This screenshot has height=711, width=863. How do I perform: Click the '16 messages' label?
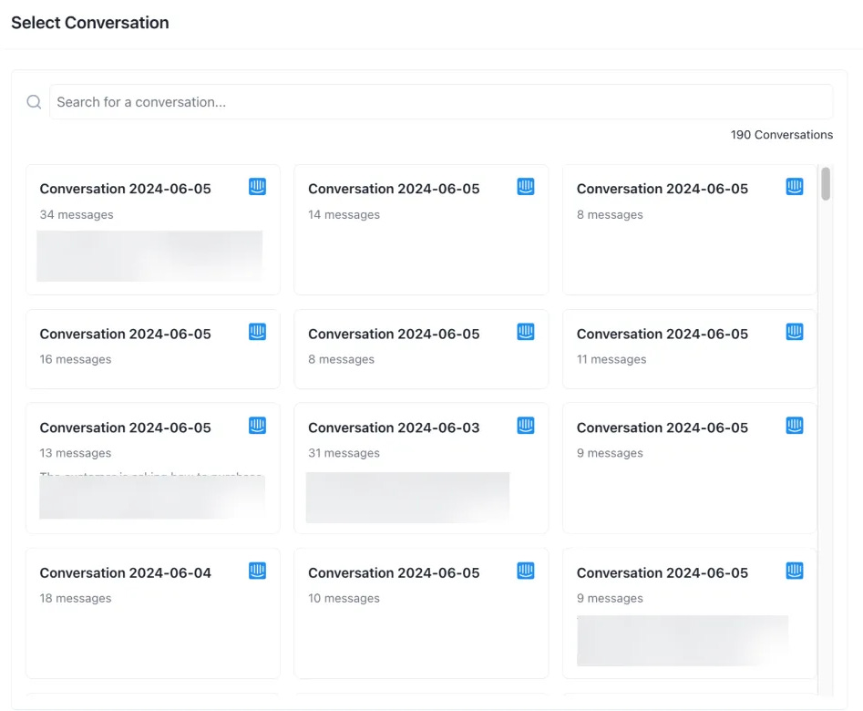tap(76, 360)
